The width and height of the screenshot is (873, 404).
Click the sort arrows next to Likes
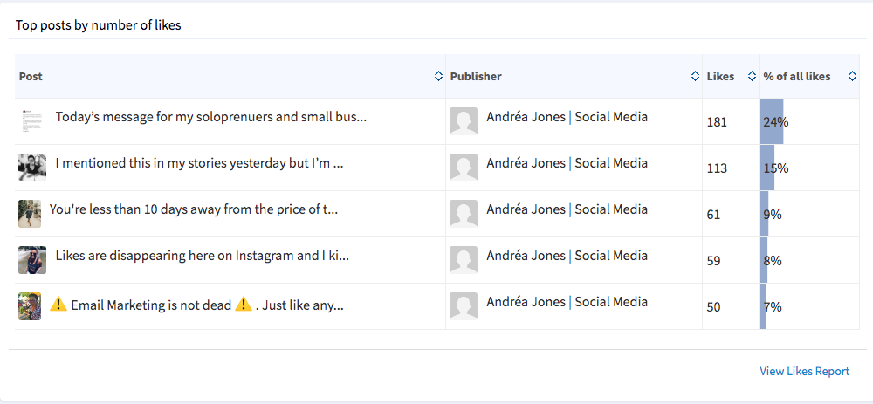(x=752, y=77)
